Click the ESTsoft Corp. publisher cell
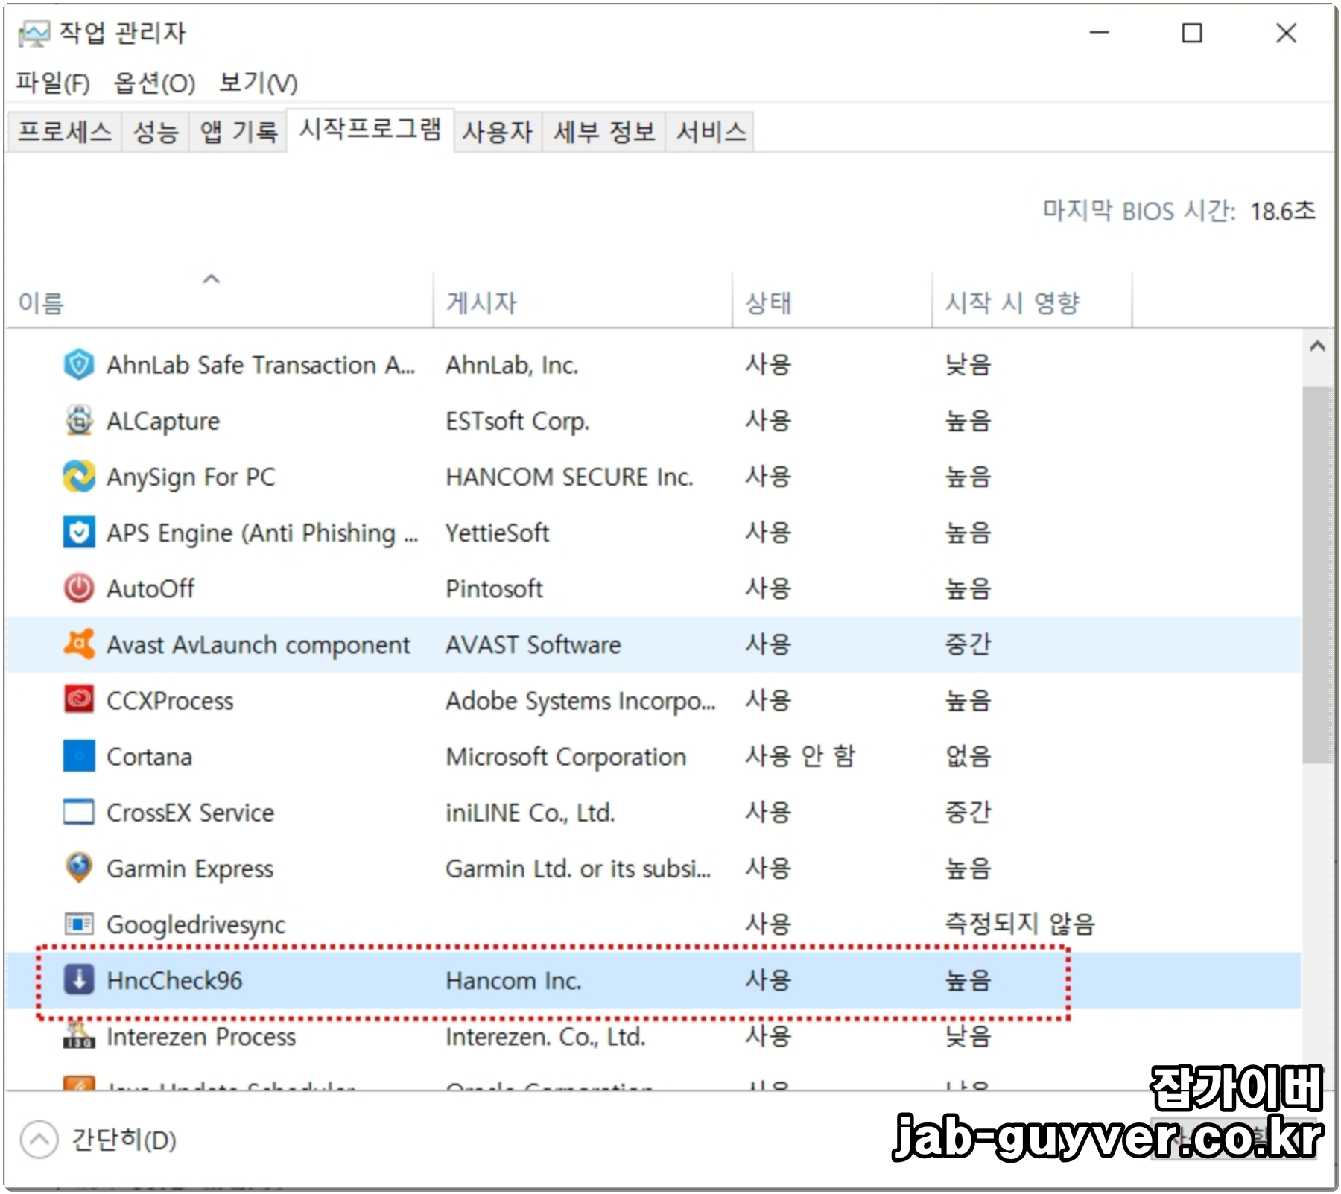Screen dimensions: 1341x1194 click(518, 421)
